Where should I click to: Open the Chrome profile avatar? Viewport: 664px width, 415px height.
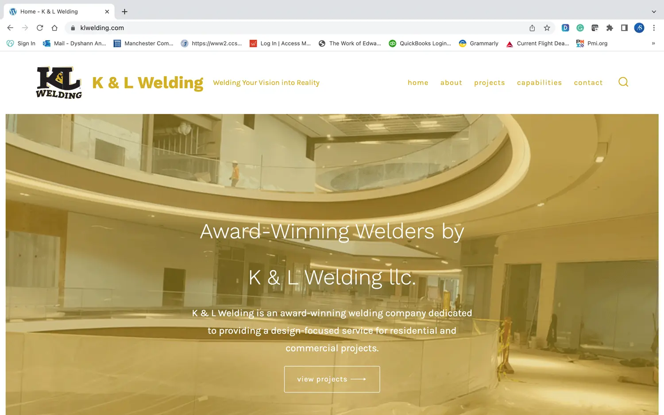(639, 28)
